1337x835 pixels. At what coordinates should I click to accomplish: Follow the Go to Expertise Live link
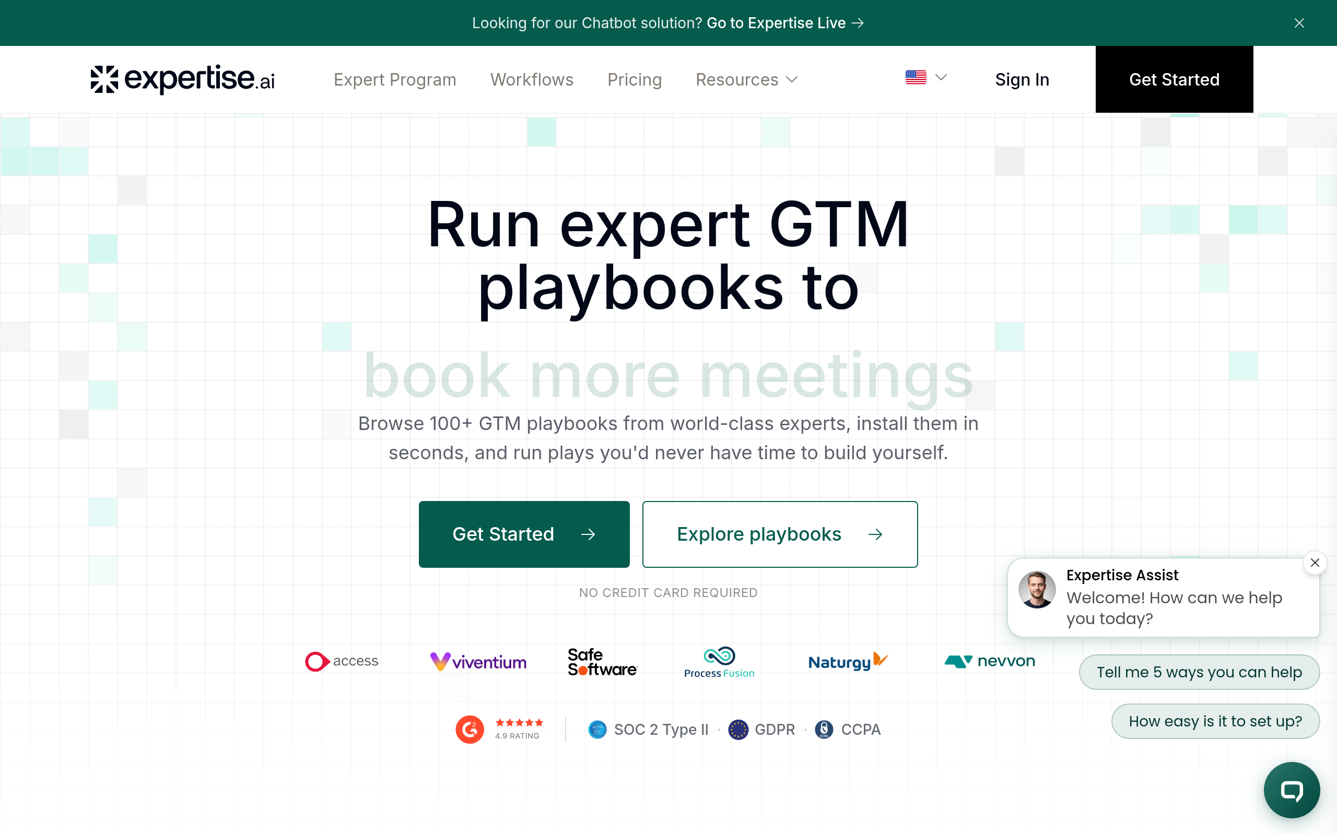point(785,23)
